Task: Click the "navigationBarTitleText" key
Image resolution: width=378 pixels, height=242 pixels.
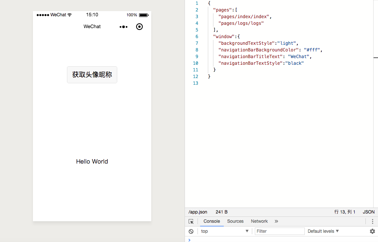Action: pos(250,57)
